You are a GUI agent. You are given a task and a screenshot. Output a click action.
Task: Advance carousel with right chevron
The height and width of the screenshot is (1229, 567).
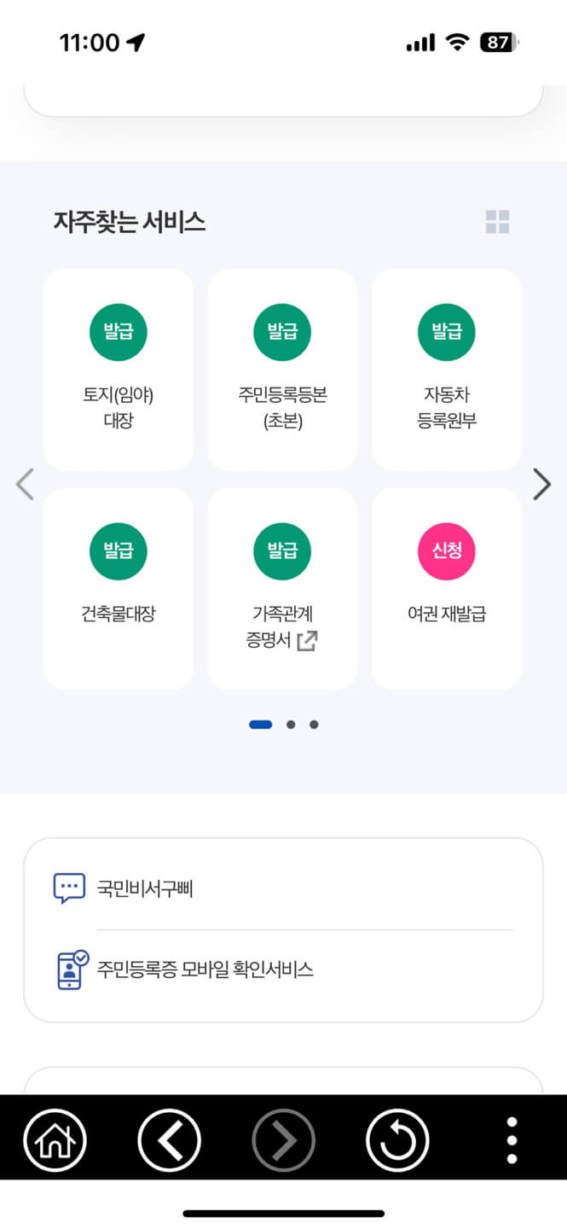pyautogui.click(x=542, y=484)
